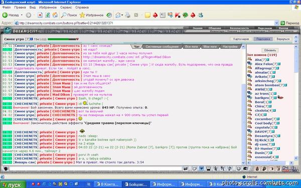Click the Вернуться button

(x=283, y=39)
